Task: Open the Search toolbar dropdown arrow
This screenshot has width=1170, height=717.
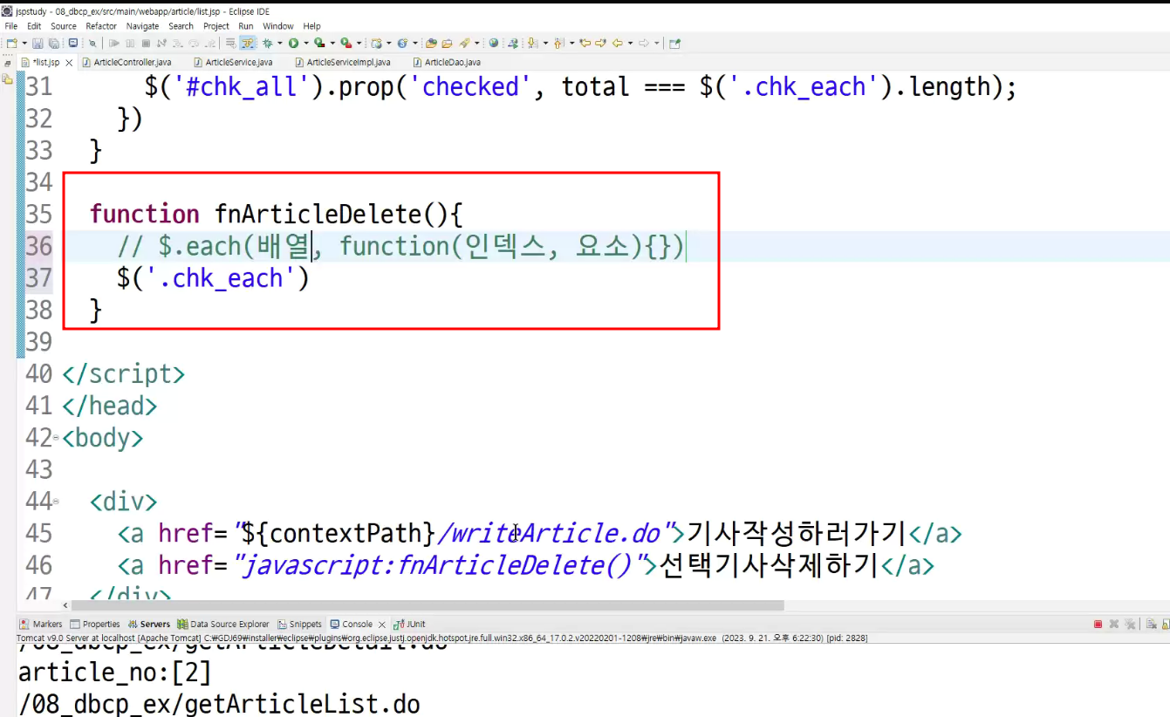Action: coord(477,43)
